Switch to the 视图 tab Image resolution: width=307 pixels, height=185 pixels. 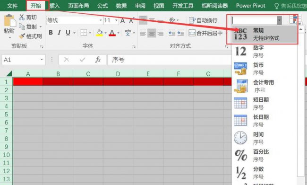(x=159, y=6)
